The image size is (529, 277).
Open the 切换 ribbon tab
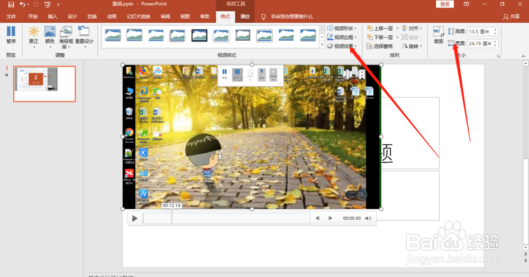click(92, 16)
